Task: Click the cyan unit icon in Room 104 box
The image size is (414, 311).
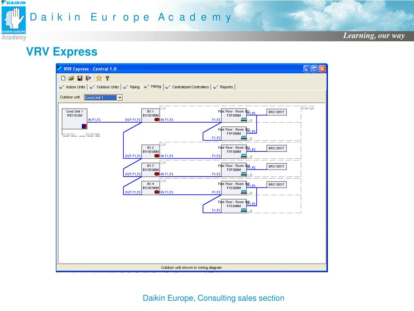Action: (x=243, y=174)
